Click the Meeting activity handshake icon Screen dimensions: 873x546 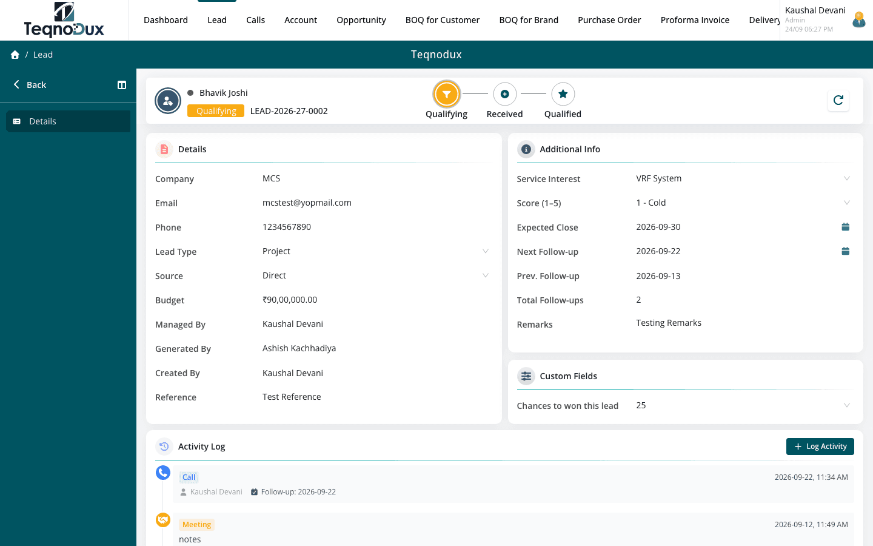(163, 520)
